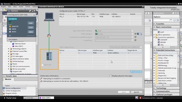Viewport: 182px width, 102px height.
Task: Select the CONVERT instruction
Action: click(x=164, y=40)
